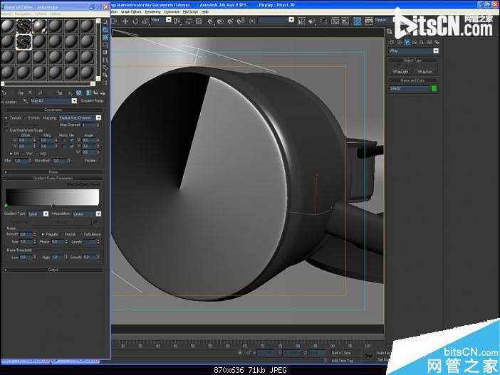
Task: Select the Regular noise radio button
Action: (x=44, y=234)
